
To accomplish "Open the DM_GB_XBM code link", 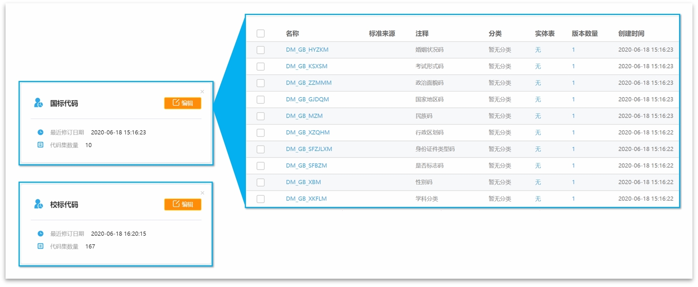I will point(304,182).
